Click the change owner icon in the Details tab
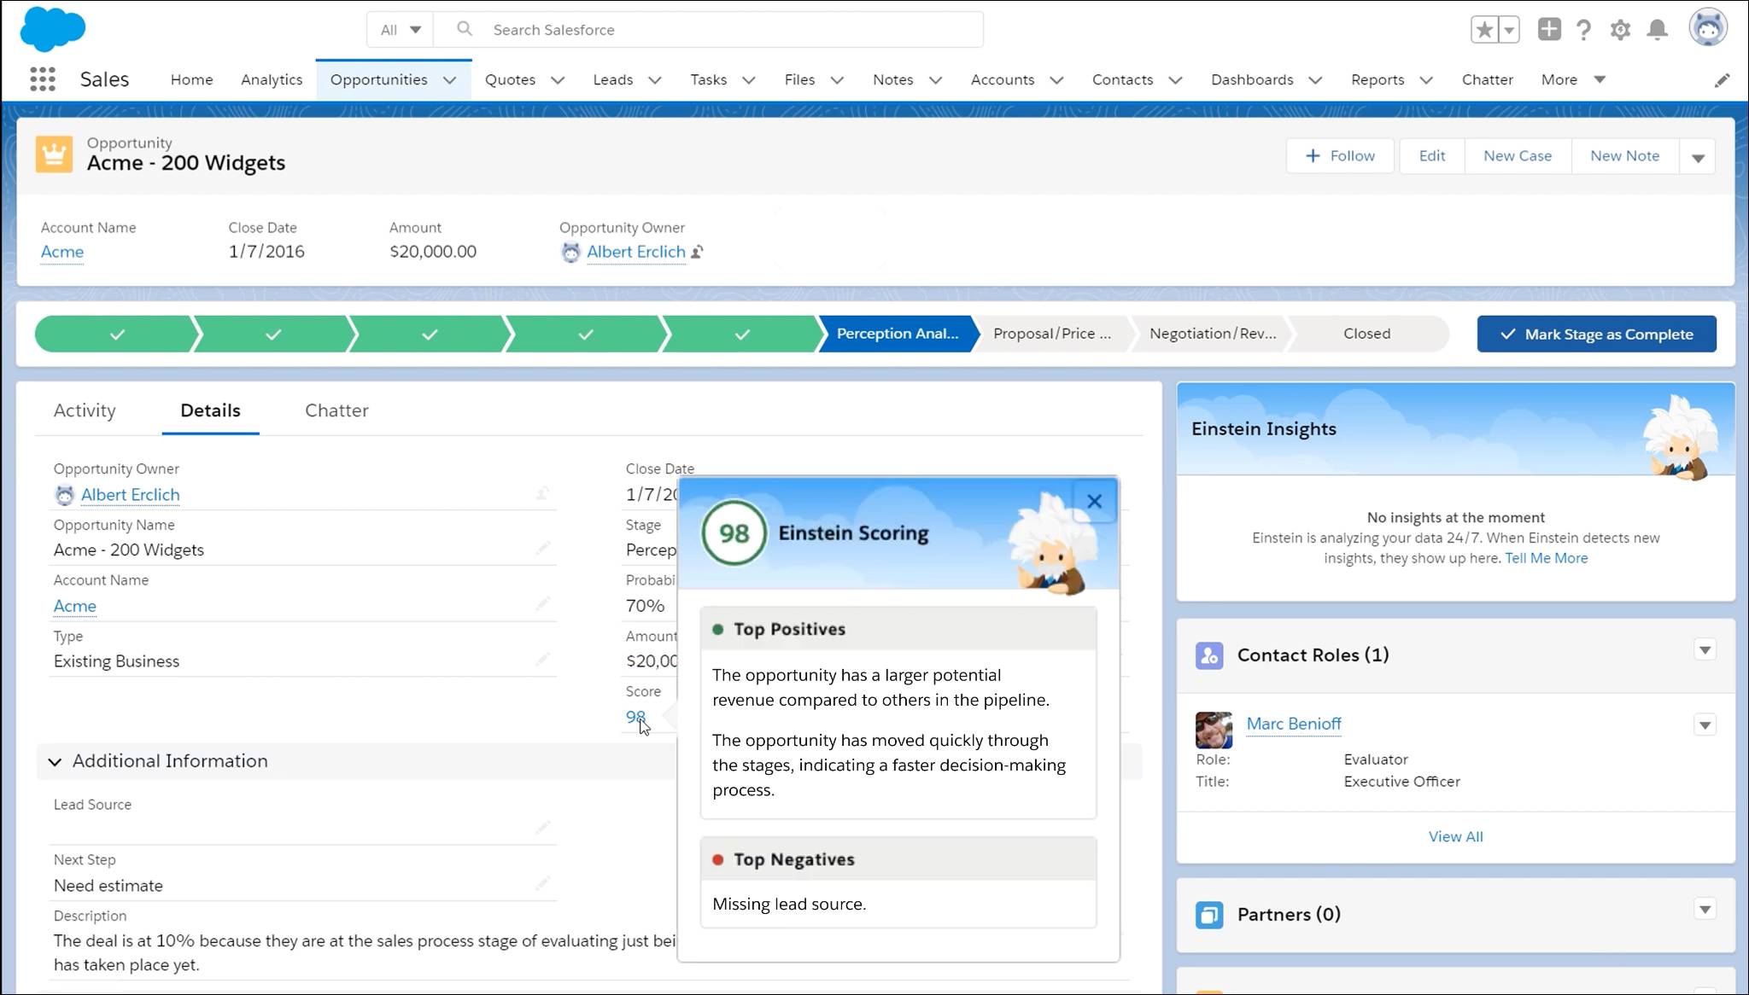Screen dimensions: 1749x995 pyautogui.click(x=542, y=493)
